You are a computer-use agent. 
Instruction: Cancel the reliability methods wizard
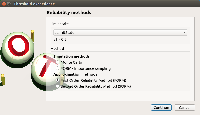pyautogui.click(x=184, y=107)
